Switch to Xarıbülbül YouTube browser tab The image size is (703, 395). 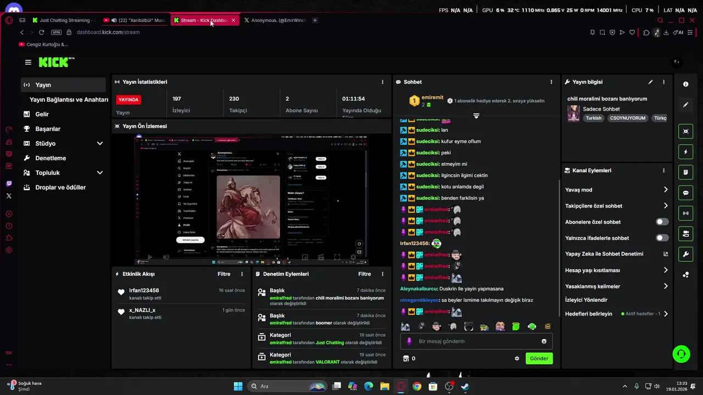point(135,20)
